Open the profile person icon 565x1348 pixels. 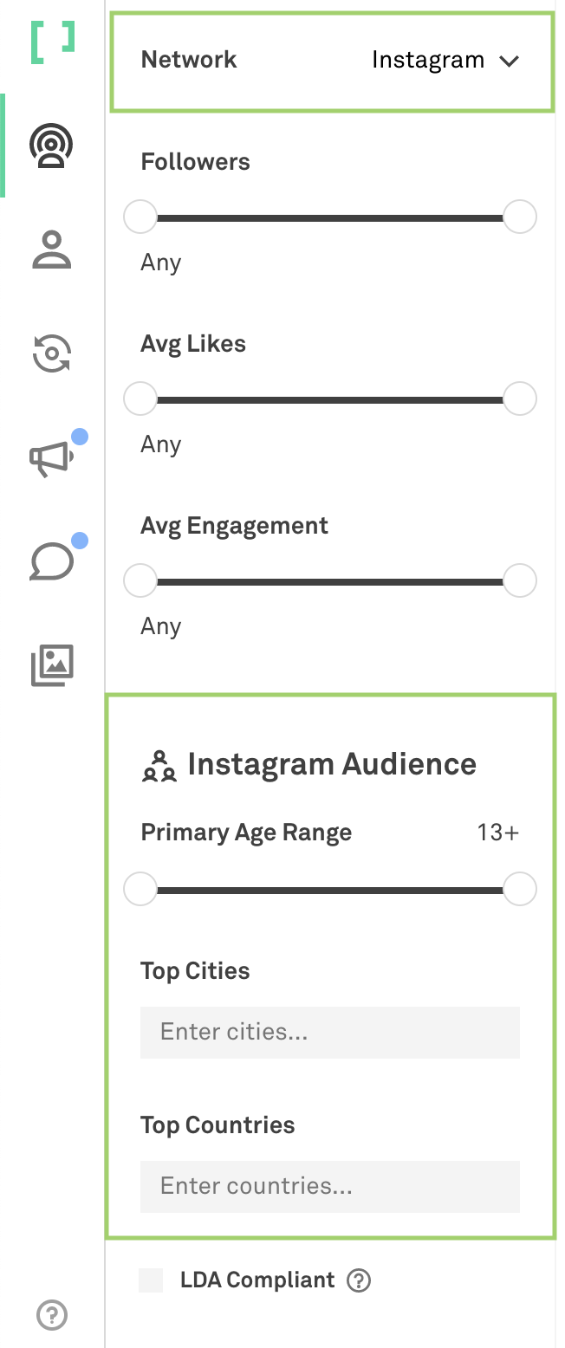pos(52,250)
